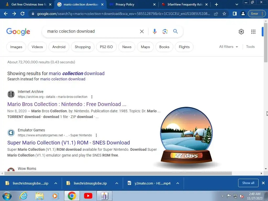Select the Flights filter chip
Viewport: 268px width, 201px height.
184,47
